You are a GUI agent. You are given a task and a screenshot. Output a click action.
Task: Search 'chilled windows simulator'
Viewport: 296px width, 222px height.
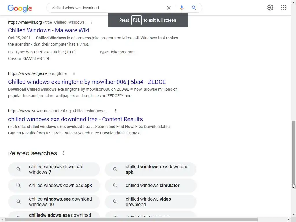[x=150, y=185]
